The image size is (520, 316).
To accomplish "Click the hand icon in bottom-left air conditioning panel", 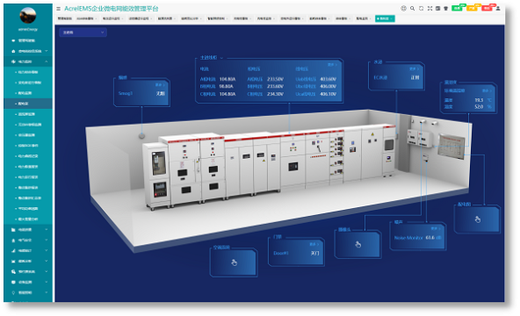I will click(234, 262).
